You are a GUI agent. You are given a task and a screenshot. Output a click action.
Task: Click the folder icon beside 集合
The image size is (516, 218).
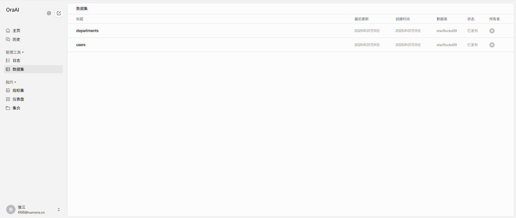[x=8, y=108]
